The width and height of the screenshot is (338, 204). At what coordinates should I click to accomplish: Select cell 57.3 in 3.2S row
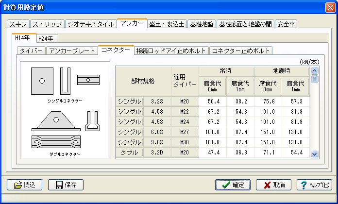coord(296,102)
